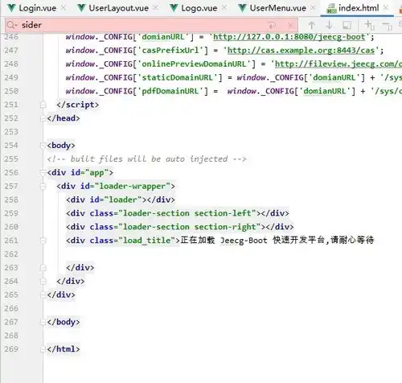Click the Vue icon on UserLayout.vue tab
This screenshot has width=402, height=383.
tap(81, 8)
